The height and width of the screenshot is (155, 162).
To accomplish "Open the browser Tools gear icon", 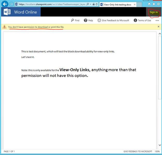I will tap(158, 4).
